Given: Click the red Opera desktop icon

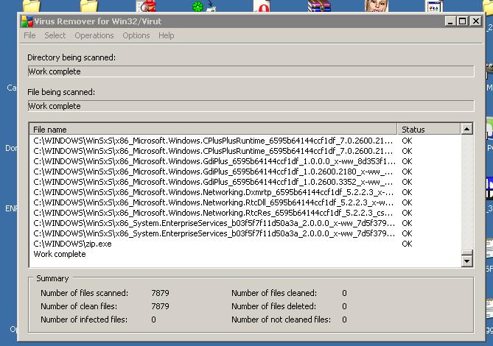Looking at the screenshot, I should 262,6.
